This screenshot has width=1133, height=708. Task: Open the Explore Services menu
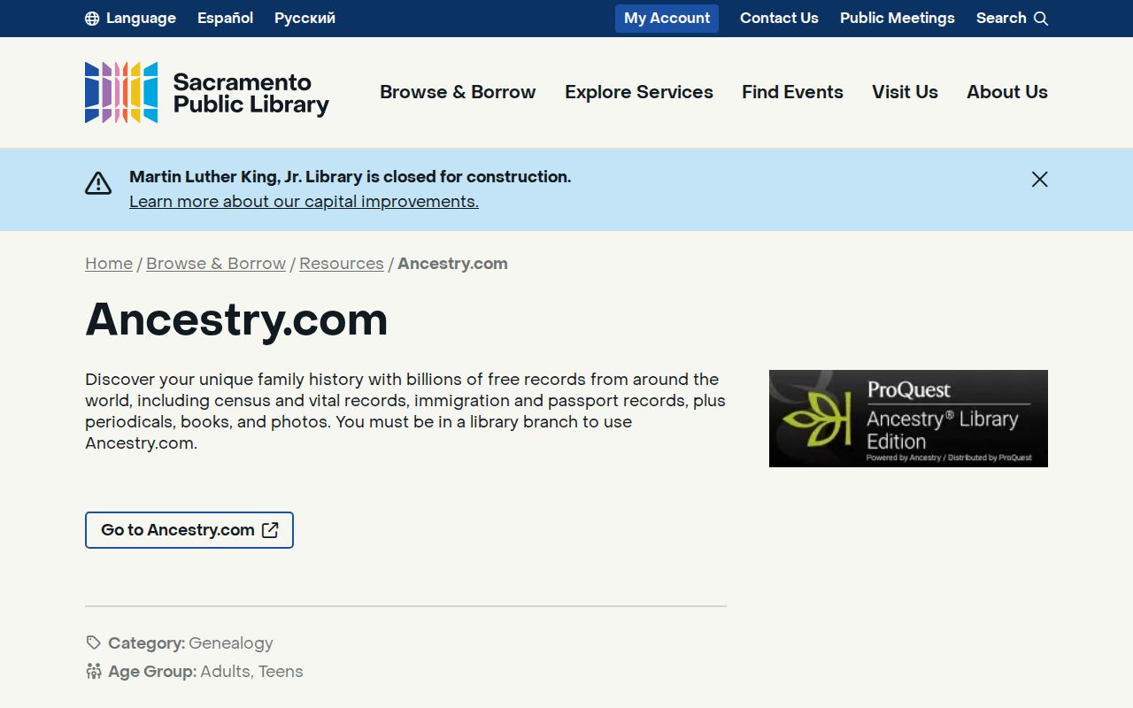[x=639, y=92]
